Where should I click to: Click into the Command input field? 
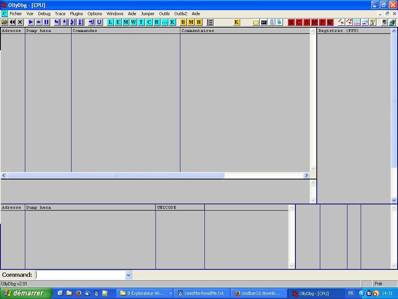tap(80, 275)
